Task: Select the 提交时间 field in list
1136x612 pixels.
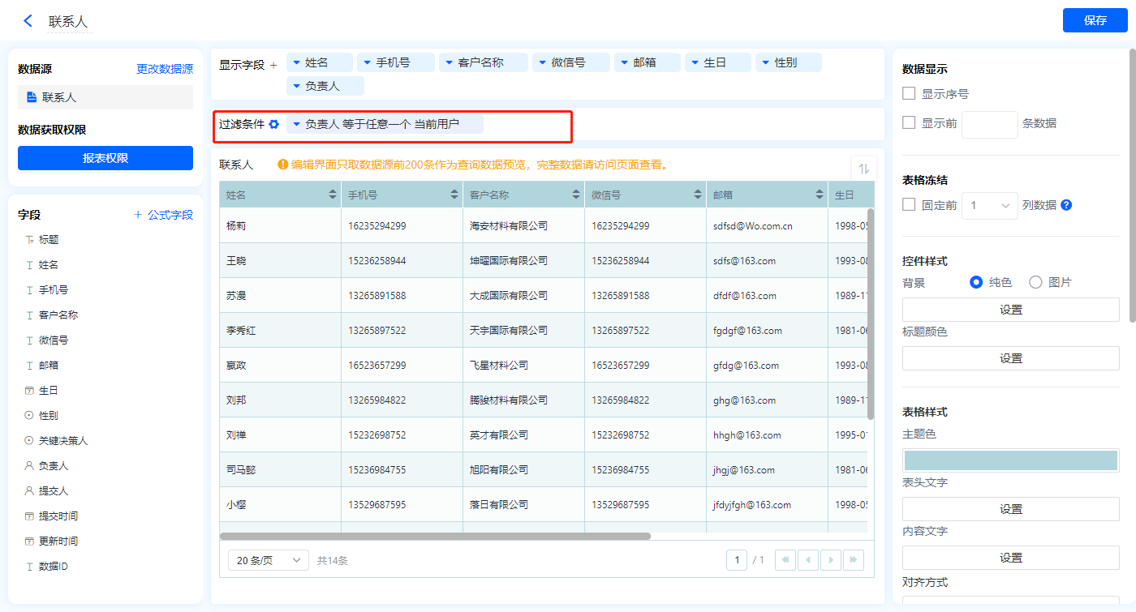Action: coord(58,516)
